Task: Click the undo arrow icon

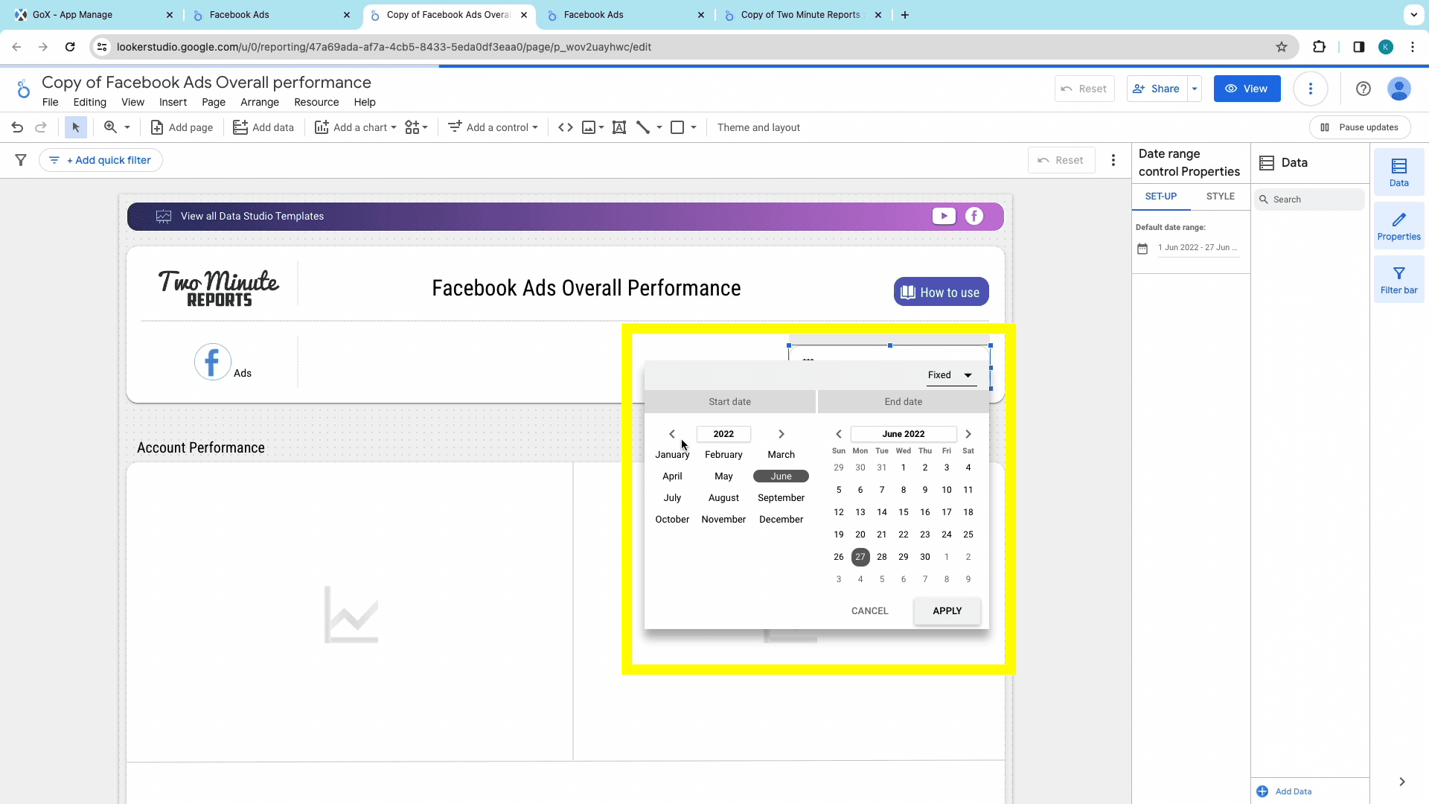Action: (17, 127)
